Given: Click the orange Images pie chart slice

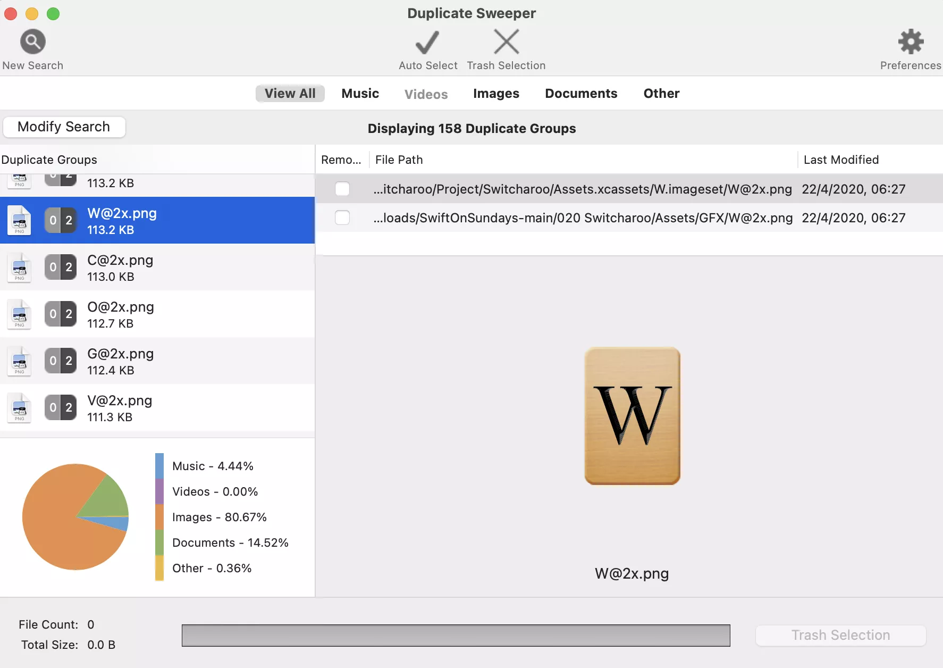Looking at the screenshot, I should [58, 532].
